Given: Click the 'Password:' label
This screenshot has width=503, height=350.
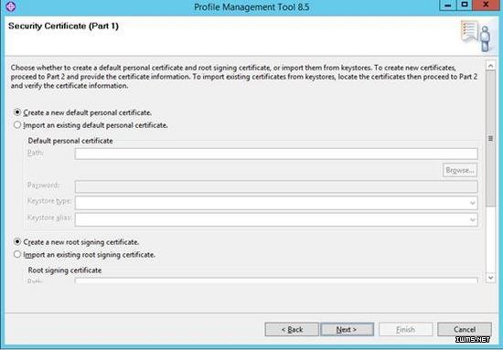Looking at the screenshot, I should click(x=44, y=185).
